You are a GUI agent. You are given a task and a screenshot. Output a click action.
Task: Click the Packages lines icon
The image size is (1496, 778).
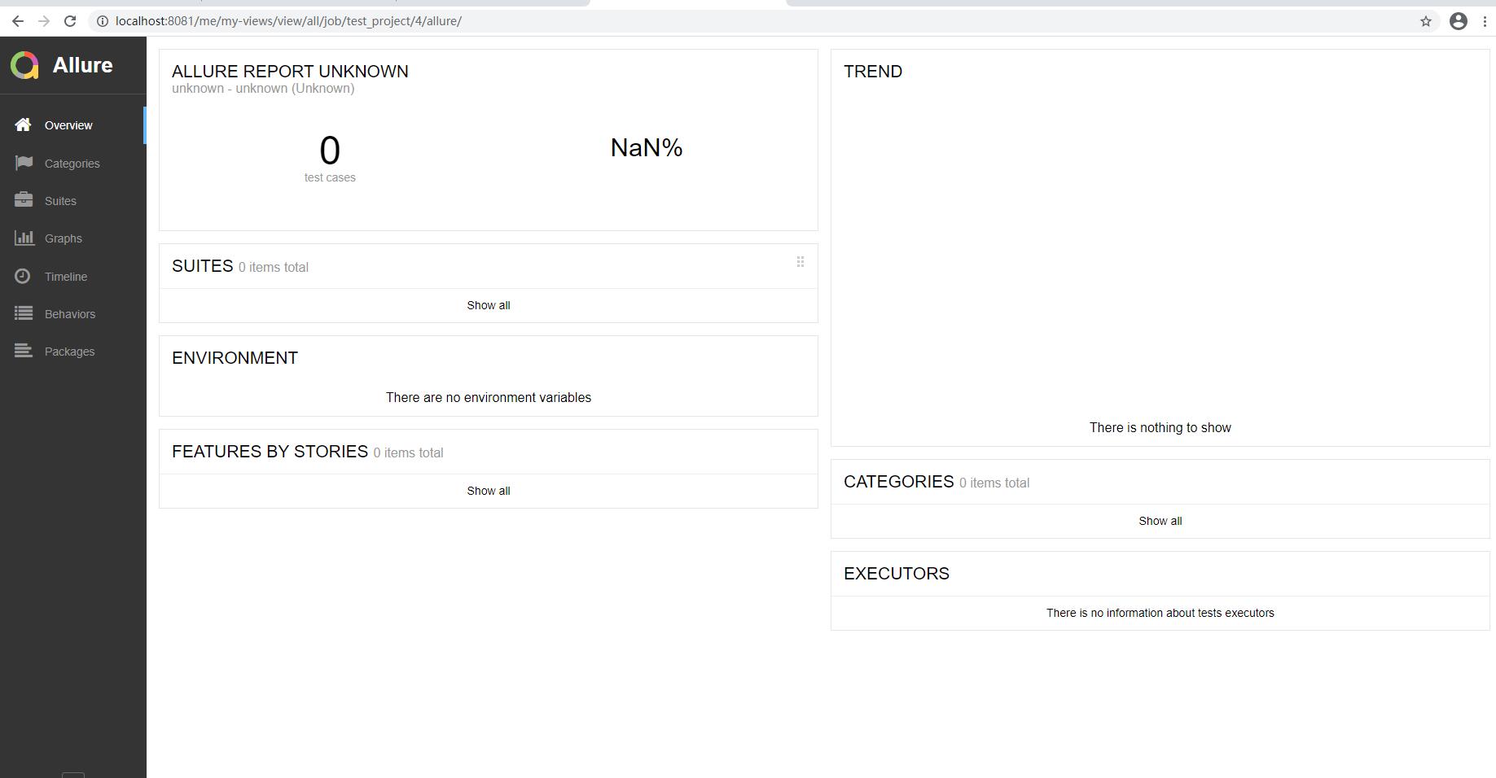tap(24, 351)
